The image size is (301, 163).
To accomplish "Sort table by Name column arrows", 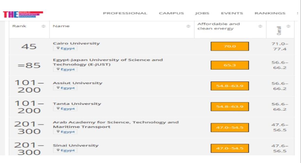I will pos(188,26).
